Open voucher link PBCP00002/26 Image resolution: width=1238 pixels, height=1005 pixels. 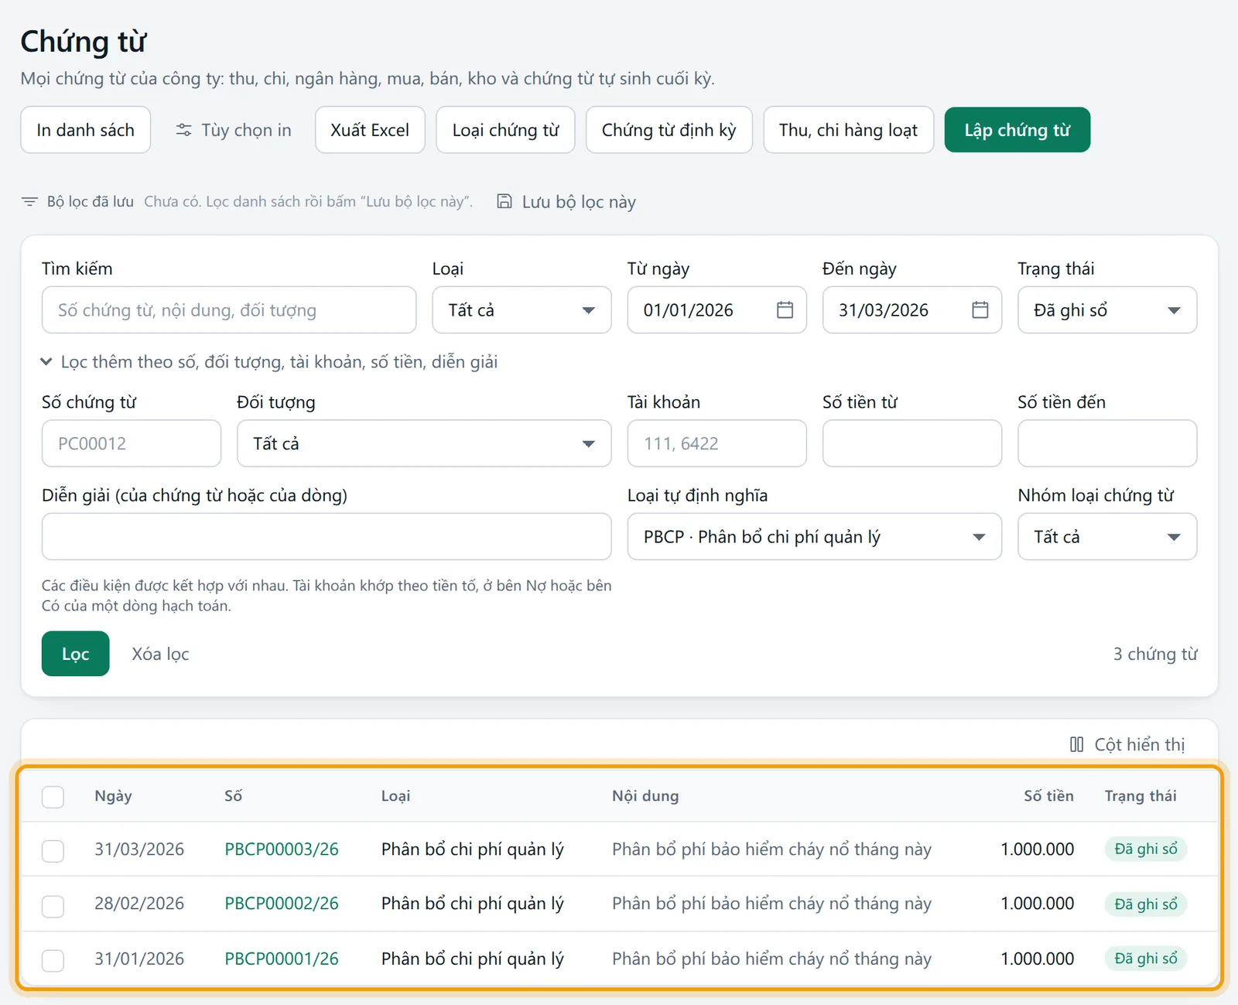coord(282,904)
